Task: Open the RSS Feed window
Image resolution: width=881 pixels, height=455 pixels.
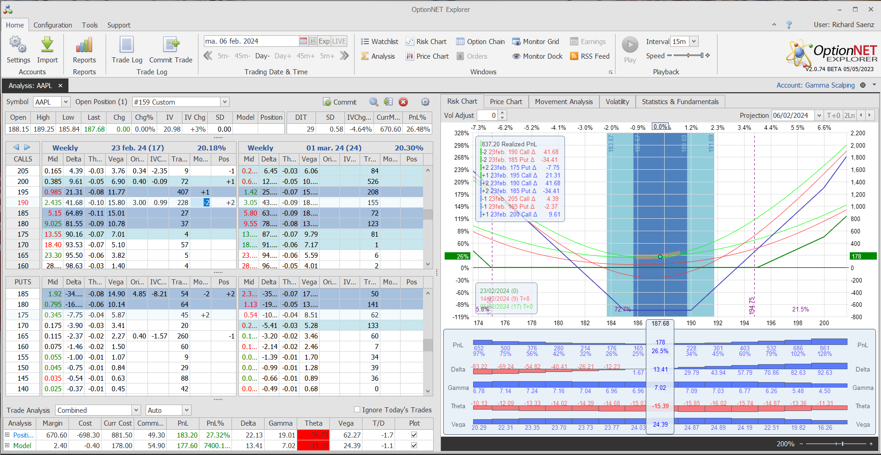Action: (x=590, y=56)
